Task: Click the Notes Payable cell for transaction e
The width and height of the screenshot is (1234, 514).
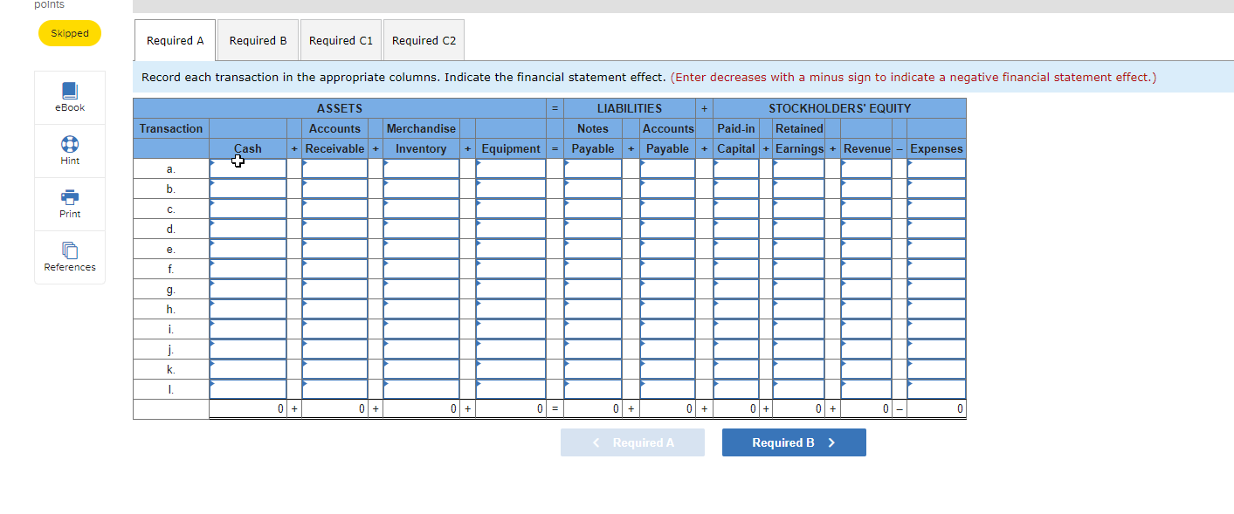Action: tap(593, 249)
